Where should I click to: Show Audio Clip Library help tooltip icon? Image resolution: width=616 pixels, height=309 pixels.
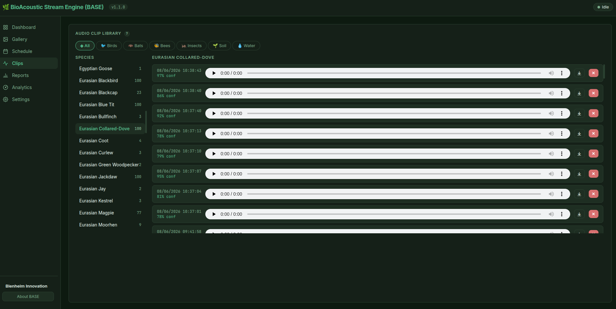coord(127,33)
